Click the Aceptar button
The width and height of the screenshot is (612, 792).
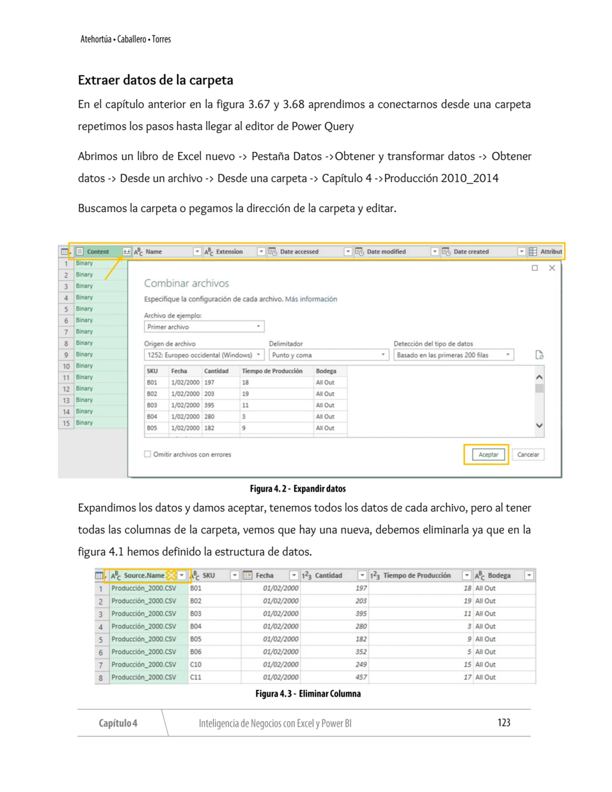tap(488, 454)
